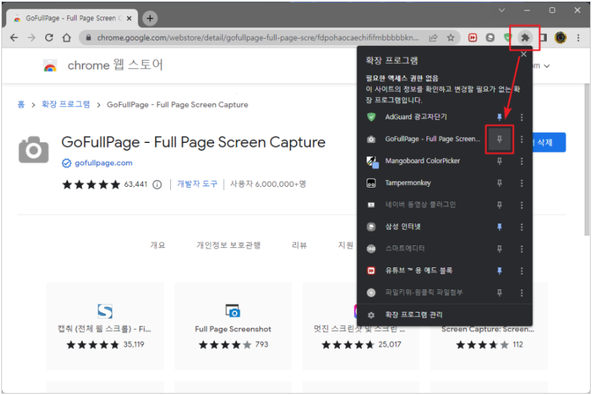Open the gofullpage.com publisher link
Image resolution: width=592 pixels, height=395 pixels.
(104, 163)
